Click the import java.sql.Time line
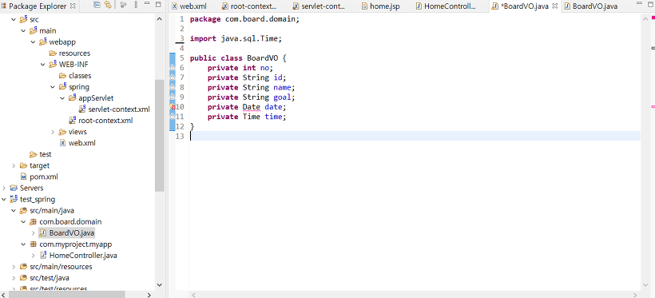 click(x=236, y=38)
